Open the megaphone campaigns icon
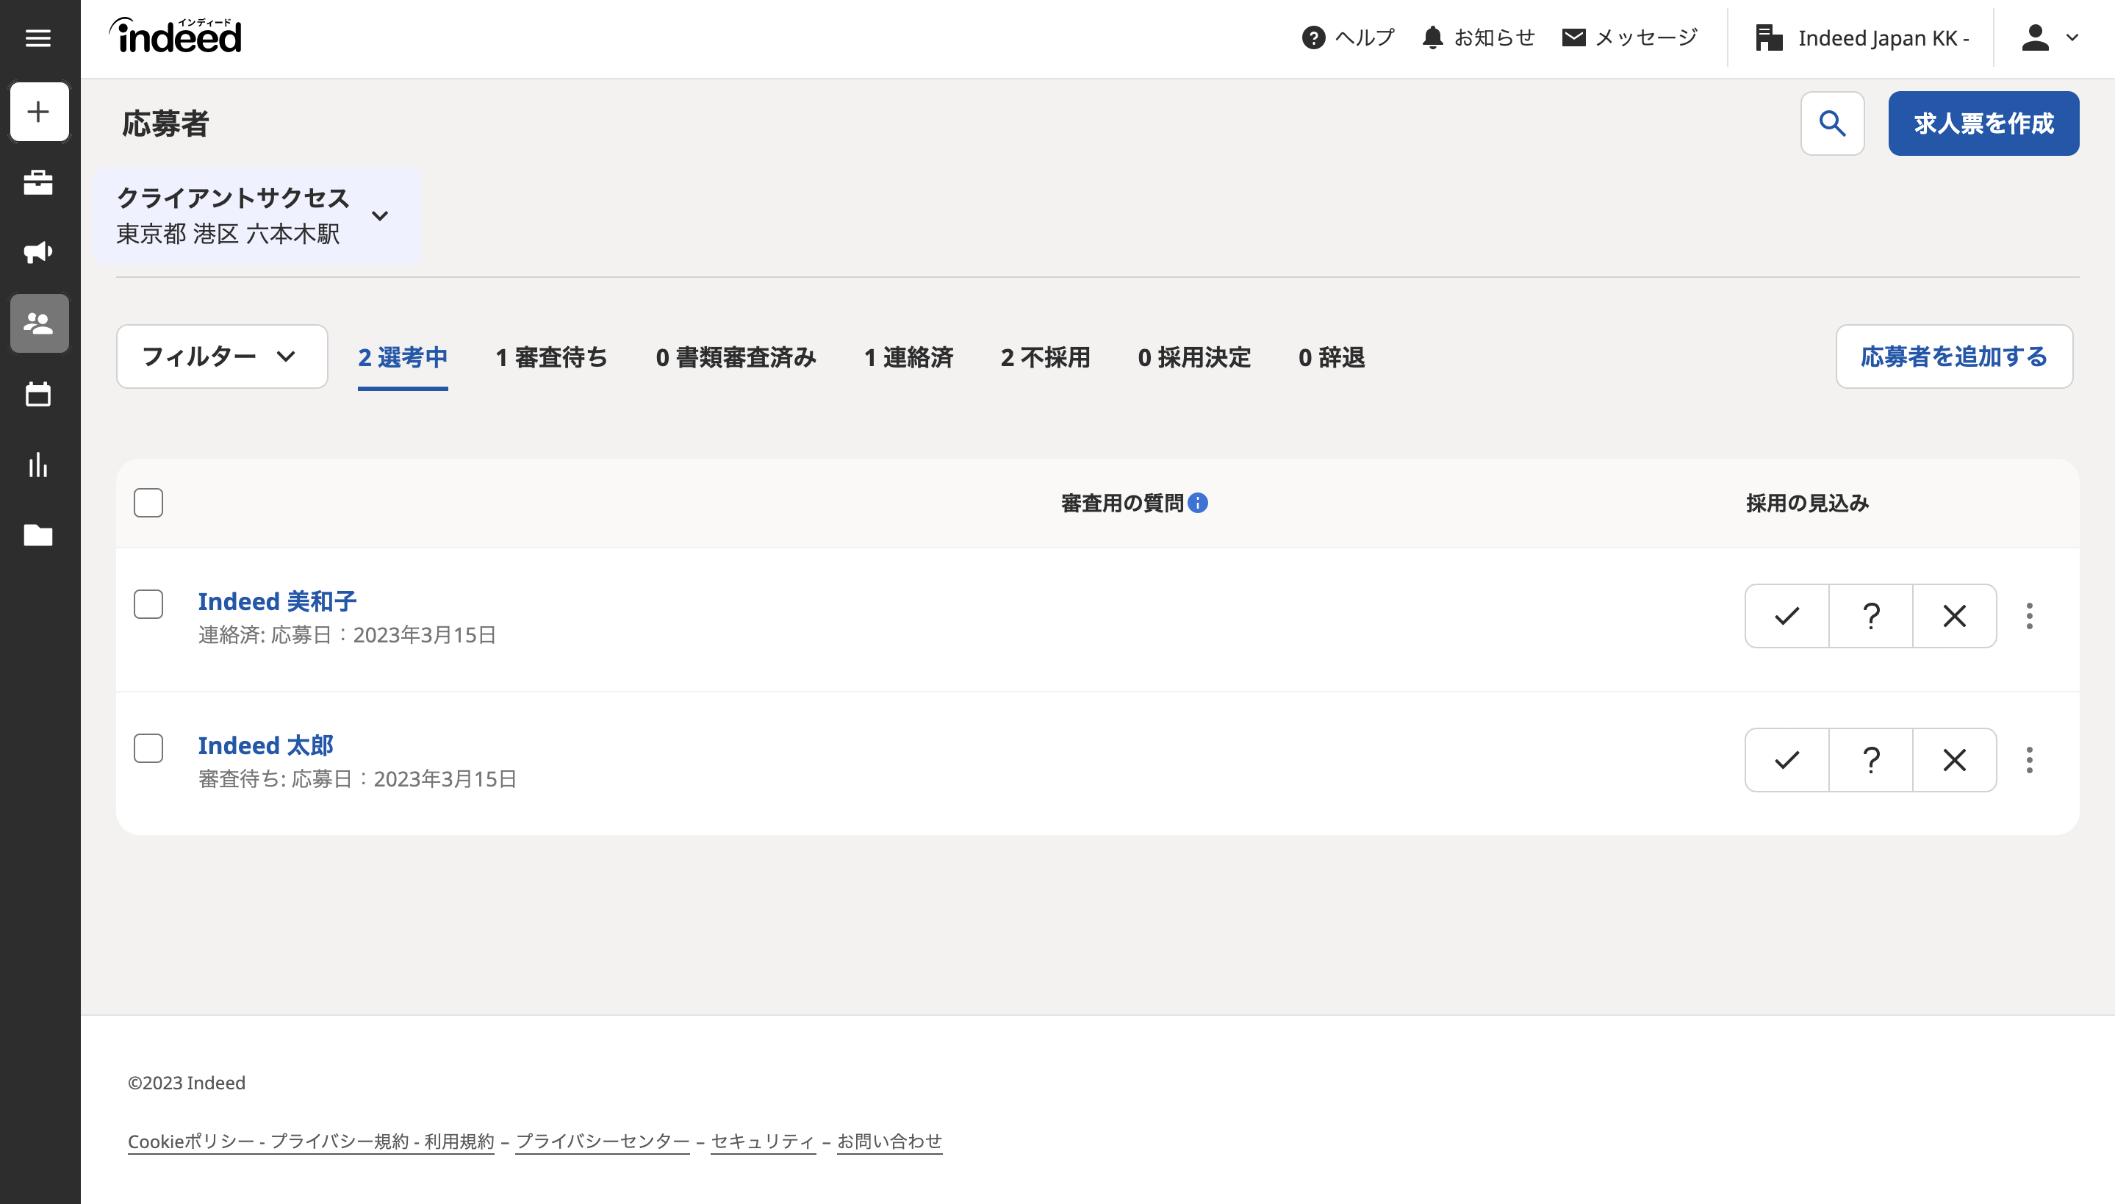2115x1204 pixels. coord(38,252)
